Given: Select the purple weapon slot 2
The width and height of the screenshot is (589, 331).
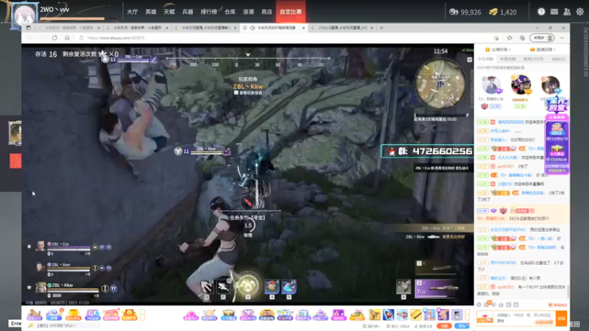Looking at the screenshot, I should [437, 288].
